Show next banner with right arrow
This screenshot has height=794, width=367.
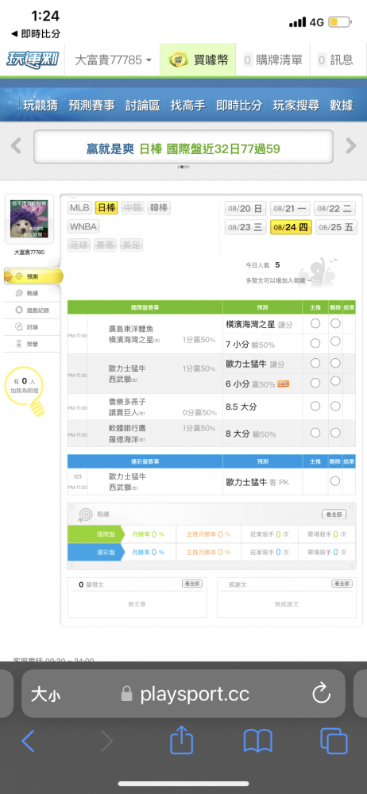[351, 146]
